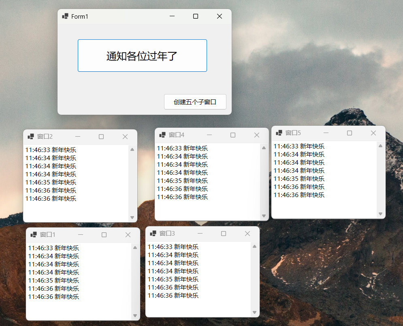
Task: Maximize the 窗口5 window
Action: [x=350, y=133]
